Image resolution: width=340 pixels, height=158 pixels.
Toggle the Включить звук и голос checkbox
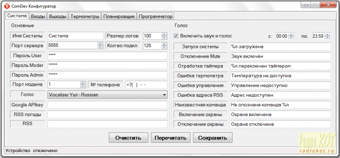click(176, 36)
